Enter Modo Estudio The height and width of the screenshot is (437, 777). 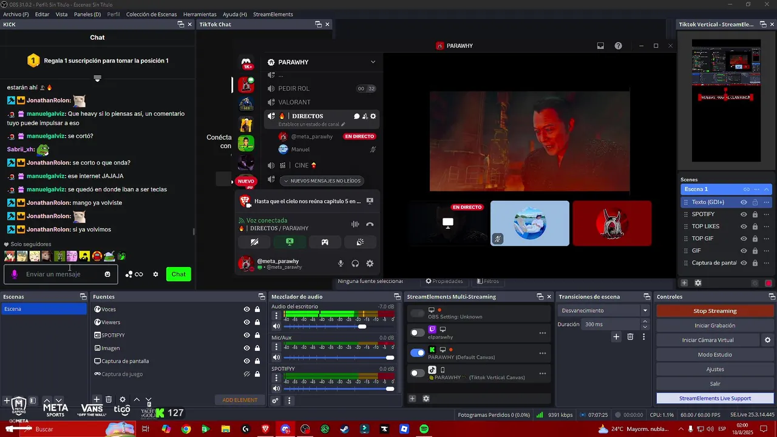[715, 354]
